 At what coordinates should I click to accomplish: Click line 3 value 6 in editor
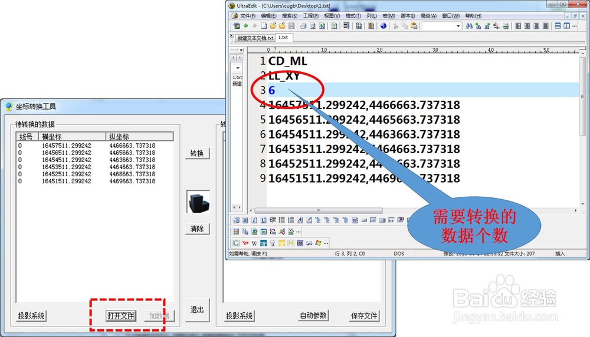(271, 90)
